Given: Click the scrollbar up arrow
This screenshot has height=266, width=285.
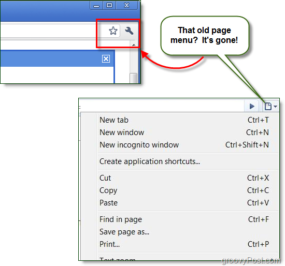Looking at the screenshot, I should tap(134, 45).
